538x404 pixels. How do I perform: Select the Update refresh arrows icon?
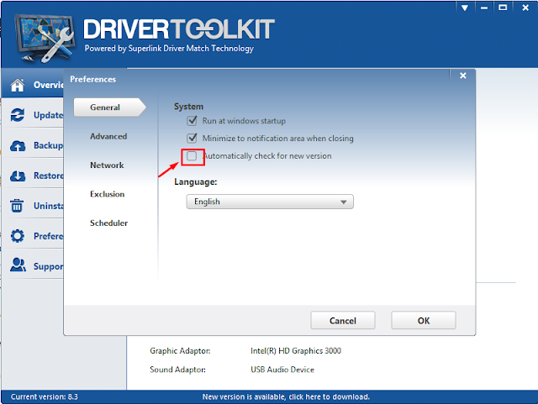17,115
